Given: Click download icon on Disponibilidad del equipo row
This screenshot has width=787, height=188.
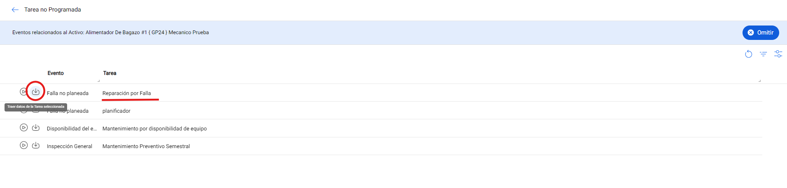Looking at the screenshot, I should [x=36, y=128].
